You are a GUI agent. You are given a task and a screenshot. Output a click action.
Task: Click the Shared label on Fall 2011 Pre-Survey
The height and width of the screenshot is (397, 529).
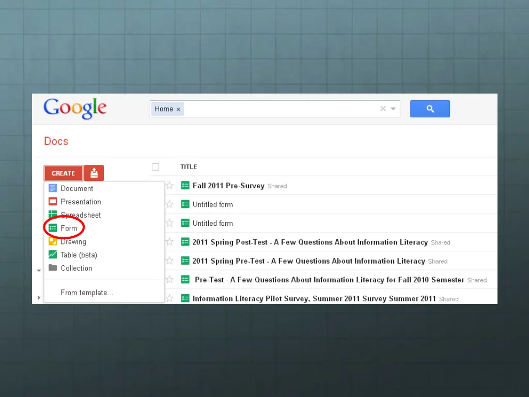point(277,186)
